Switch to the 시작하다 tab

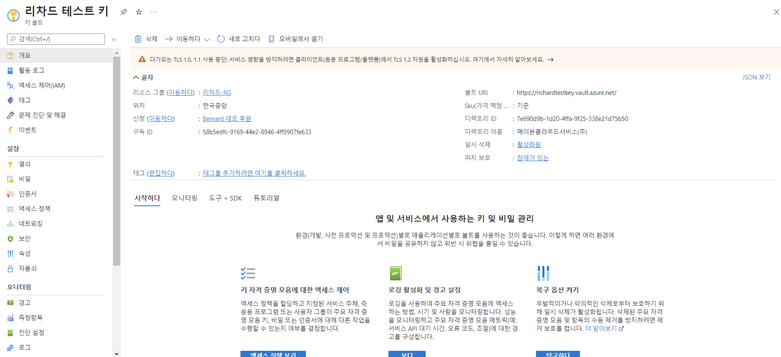[x=147, y=198]
